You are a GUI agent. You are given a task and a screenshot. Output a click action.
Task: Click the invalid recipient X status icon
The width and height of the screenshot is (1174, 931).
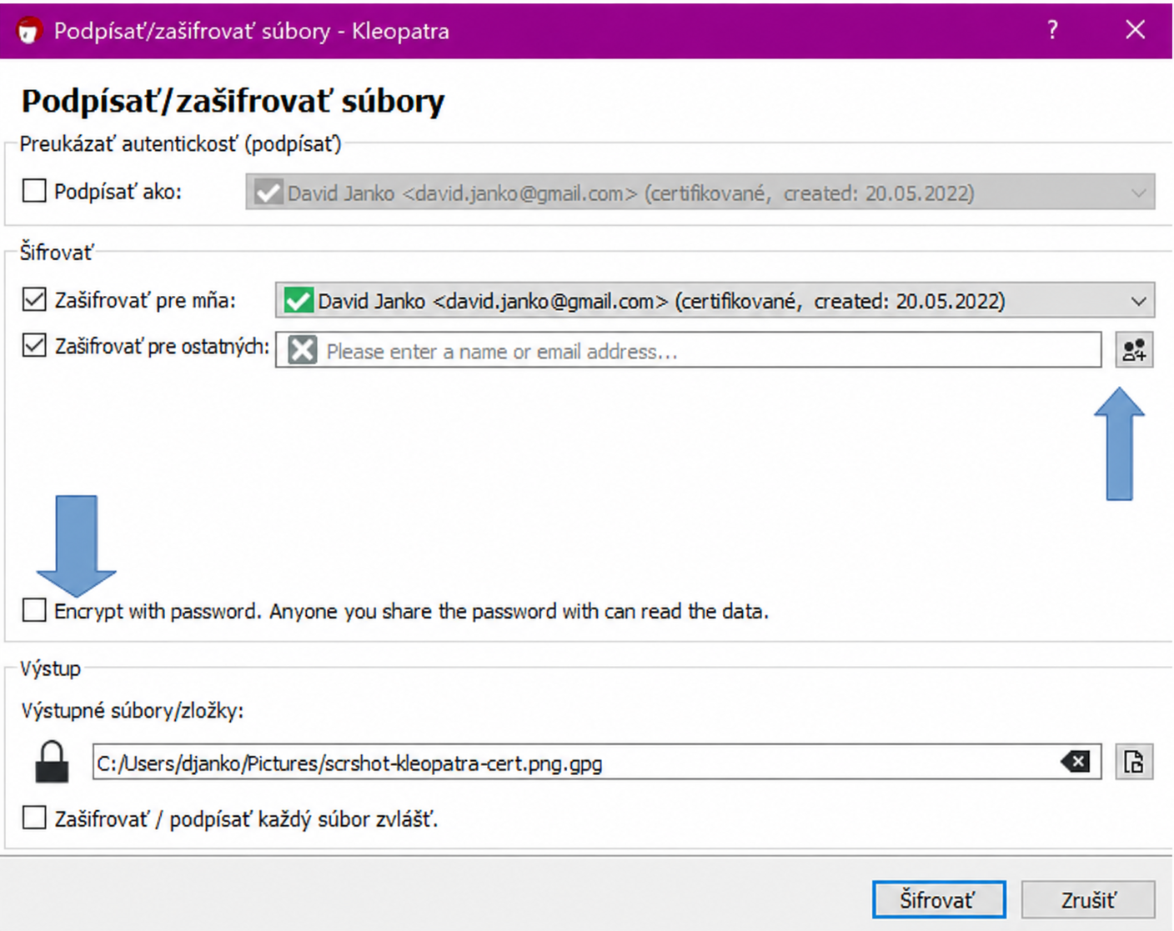302,350
